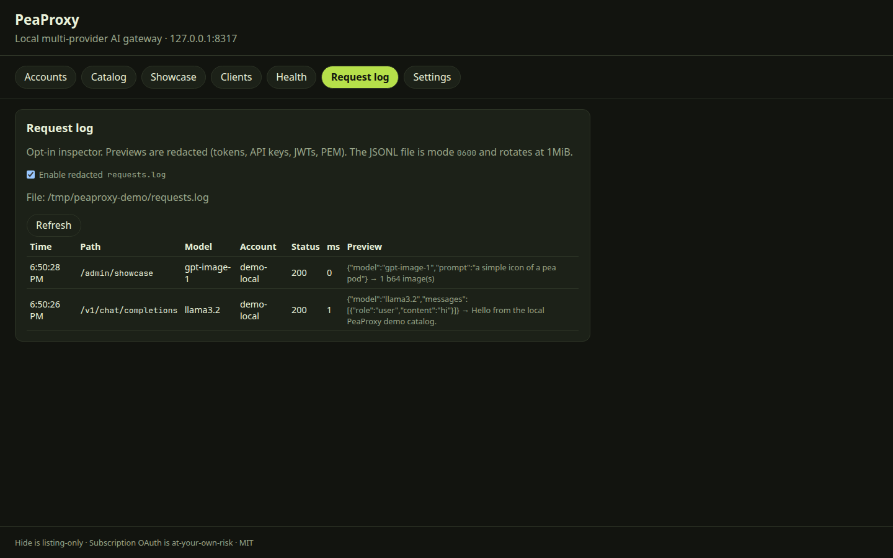Viewport: 893px width, 558px height.
Task: Select the Request log tab
Action: tap(360, 77)
